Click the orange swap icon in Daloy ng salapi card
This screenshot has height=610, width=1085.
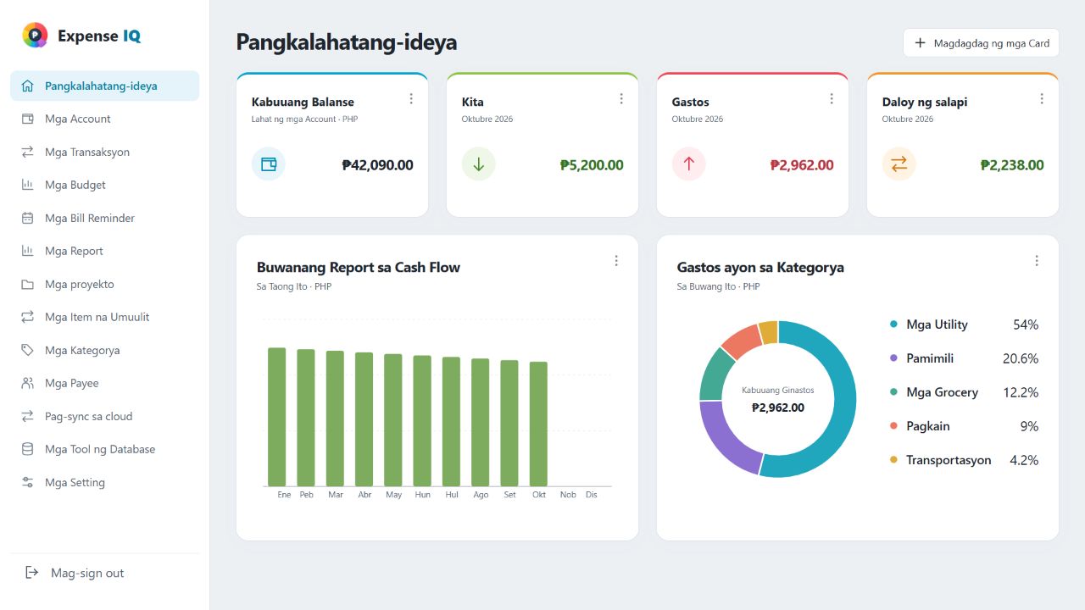(899, 164)
